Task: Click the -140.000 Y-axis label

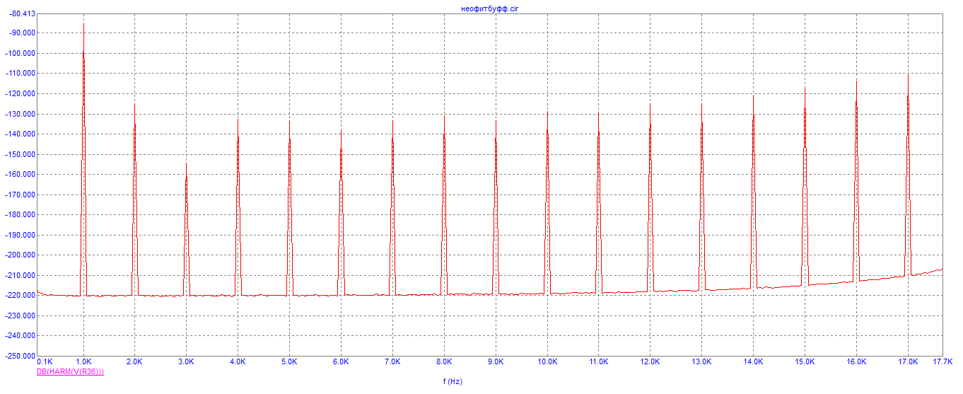Action: tap(20, 134)
